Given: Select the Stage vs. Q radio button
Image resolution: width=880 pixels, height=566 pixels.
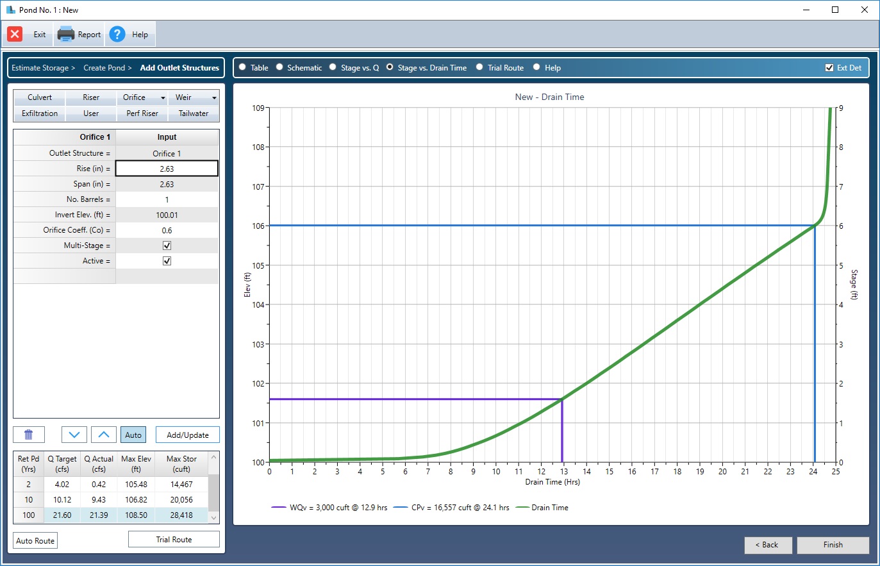Looking at the screenshot, I should 333,67.
